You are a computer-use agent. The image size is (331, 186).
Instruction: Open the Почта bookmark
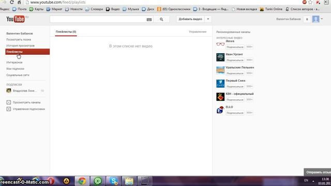[20, 9]
